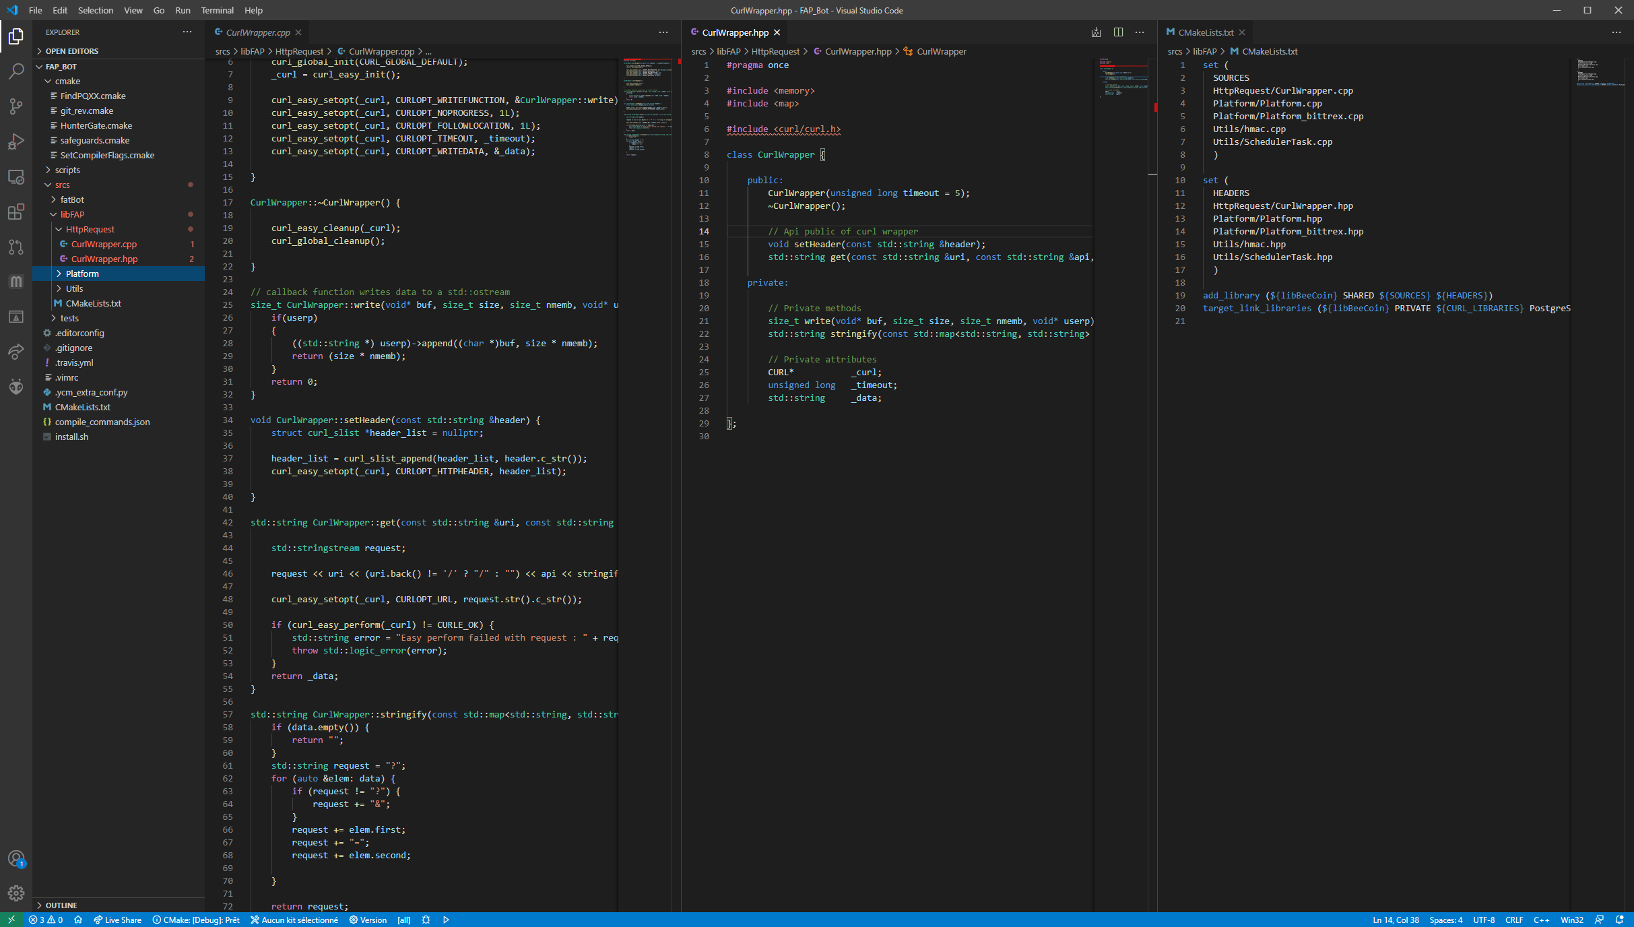Screen dimensions: 1634x927
Task: Open the File menu
Action: pos(36,10)
